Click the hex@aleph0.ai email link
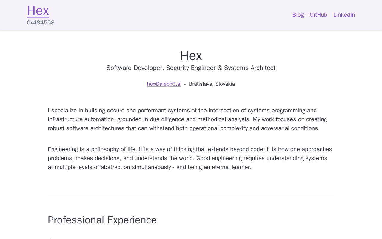Viewport: 382px width, 239px height. pyautogui.click(x=164, y=84)
